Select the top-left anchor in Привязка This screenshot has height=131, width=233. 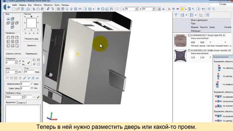pos(8,37)
